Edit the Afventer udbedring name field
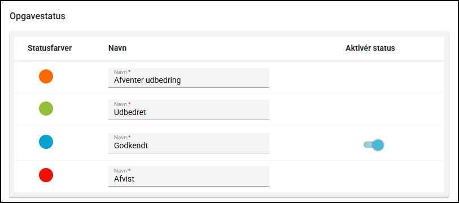The width and height of the screenshot is (459, 203). coord(189,78)
